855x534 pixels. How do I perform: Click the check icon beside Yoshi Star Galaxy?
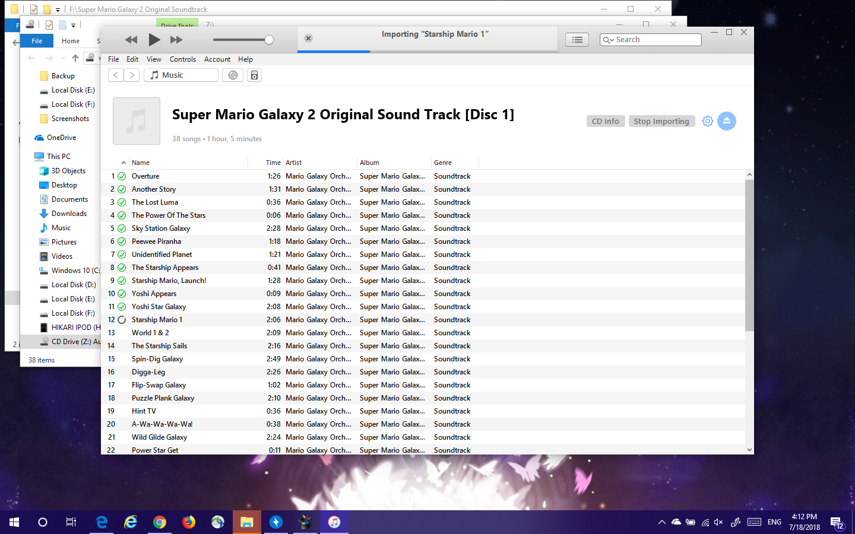122,307
